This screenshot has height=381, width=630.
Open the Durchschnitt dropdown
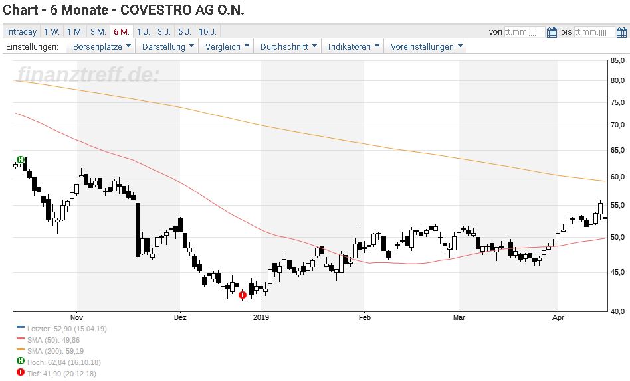288,46
